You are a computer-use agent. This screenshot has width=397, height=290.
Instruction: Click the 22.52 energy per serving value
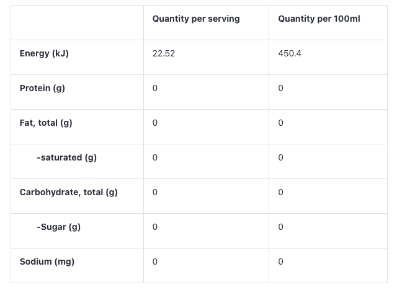(x=164, y=54)
